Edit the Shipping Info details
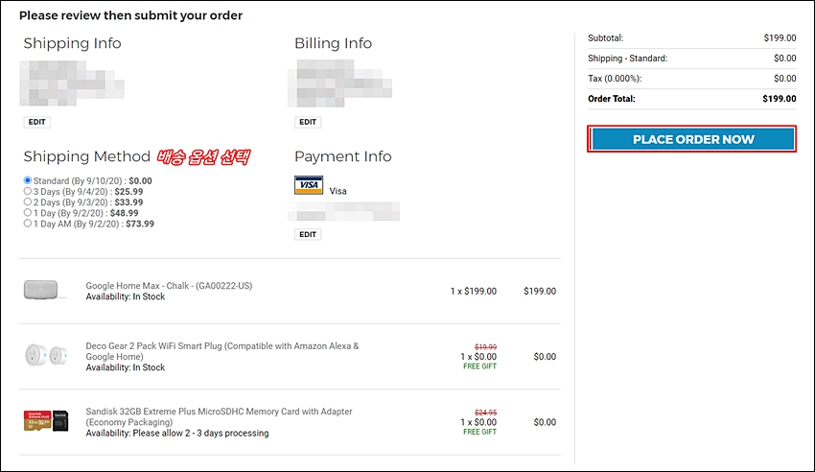The height and width of the screenshot is (472, 815). coord(36,122)
